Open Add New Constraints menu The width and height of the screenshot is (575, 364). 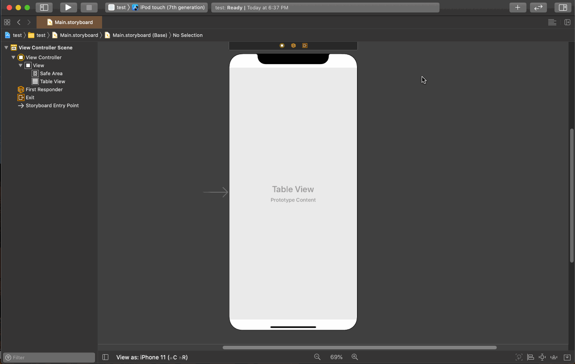click(542, 357)
